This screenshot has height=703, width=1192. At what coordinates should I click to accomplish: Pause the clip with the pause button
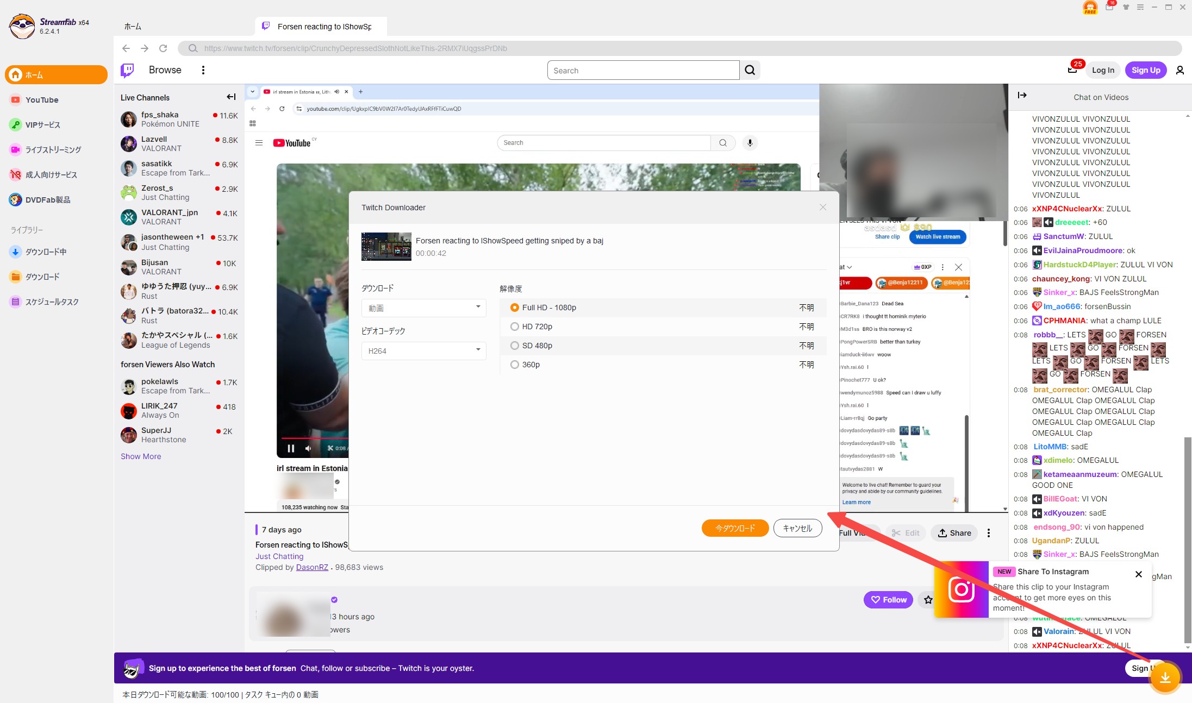click(x=291, y=448)
